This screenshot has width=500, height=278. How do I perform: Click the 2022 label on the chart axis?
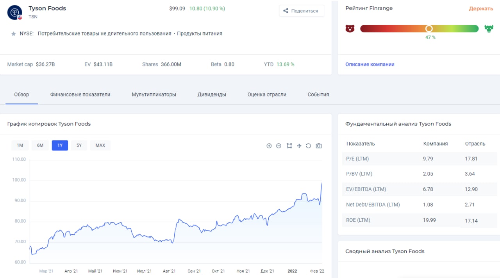click(x=292, y=271)
